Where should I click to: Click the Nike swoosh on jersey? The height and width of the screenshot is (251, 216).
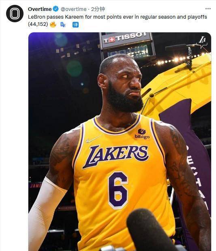(93, 139)
